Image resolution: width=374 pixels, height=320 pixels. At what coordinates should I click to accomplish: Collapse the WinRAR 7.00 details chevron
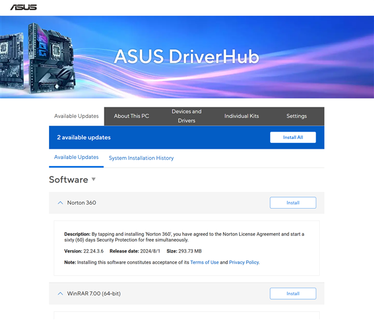(61, 293)
